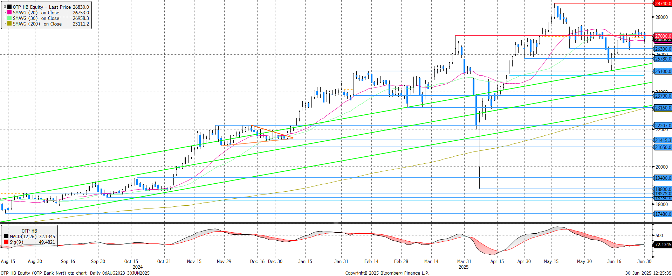This screenshot has width=672, height=276.
Task: Click the 2025 year label under the axis
Action: 464,267
